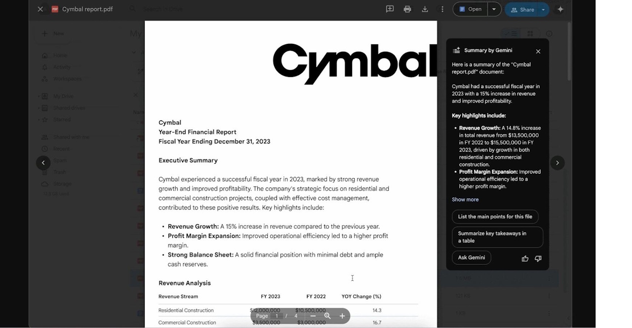Click the 'Executive Summary' heading
The width and height of the screenshot is (632, 328).
[188, 160]
